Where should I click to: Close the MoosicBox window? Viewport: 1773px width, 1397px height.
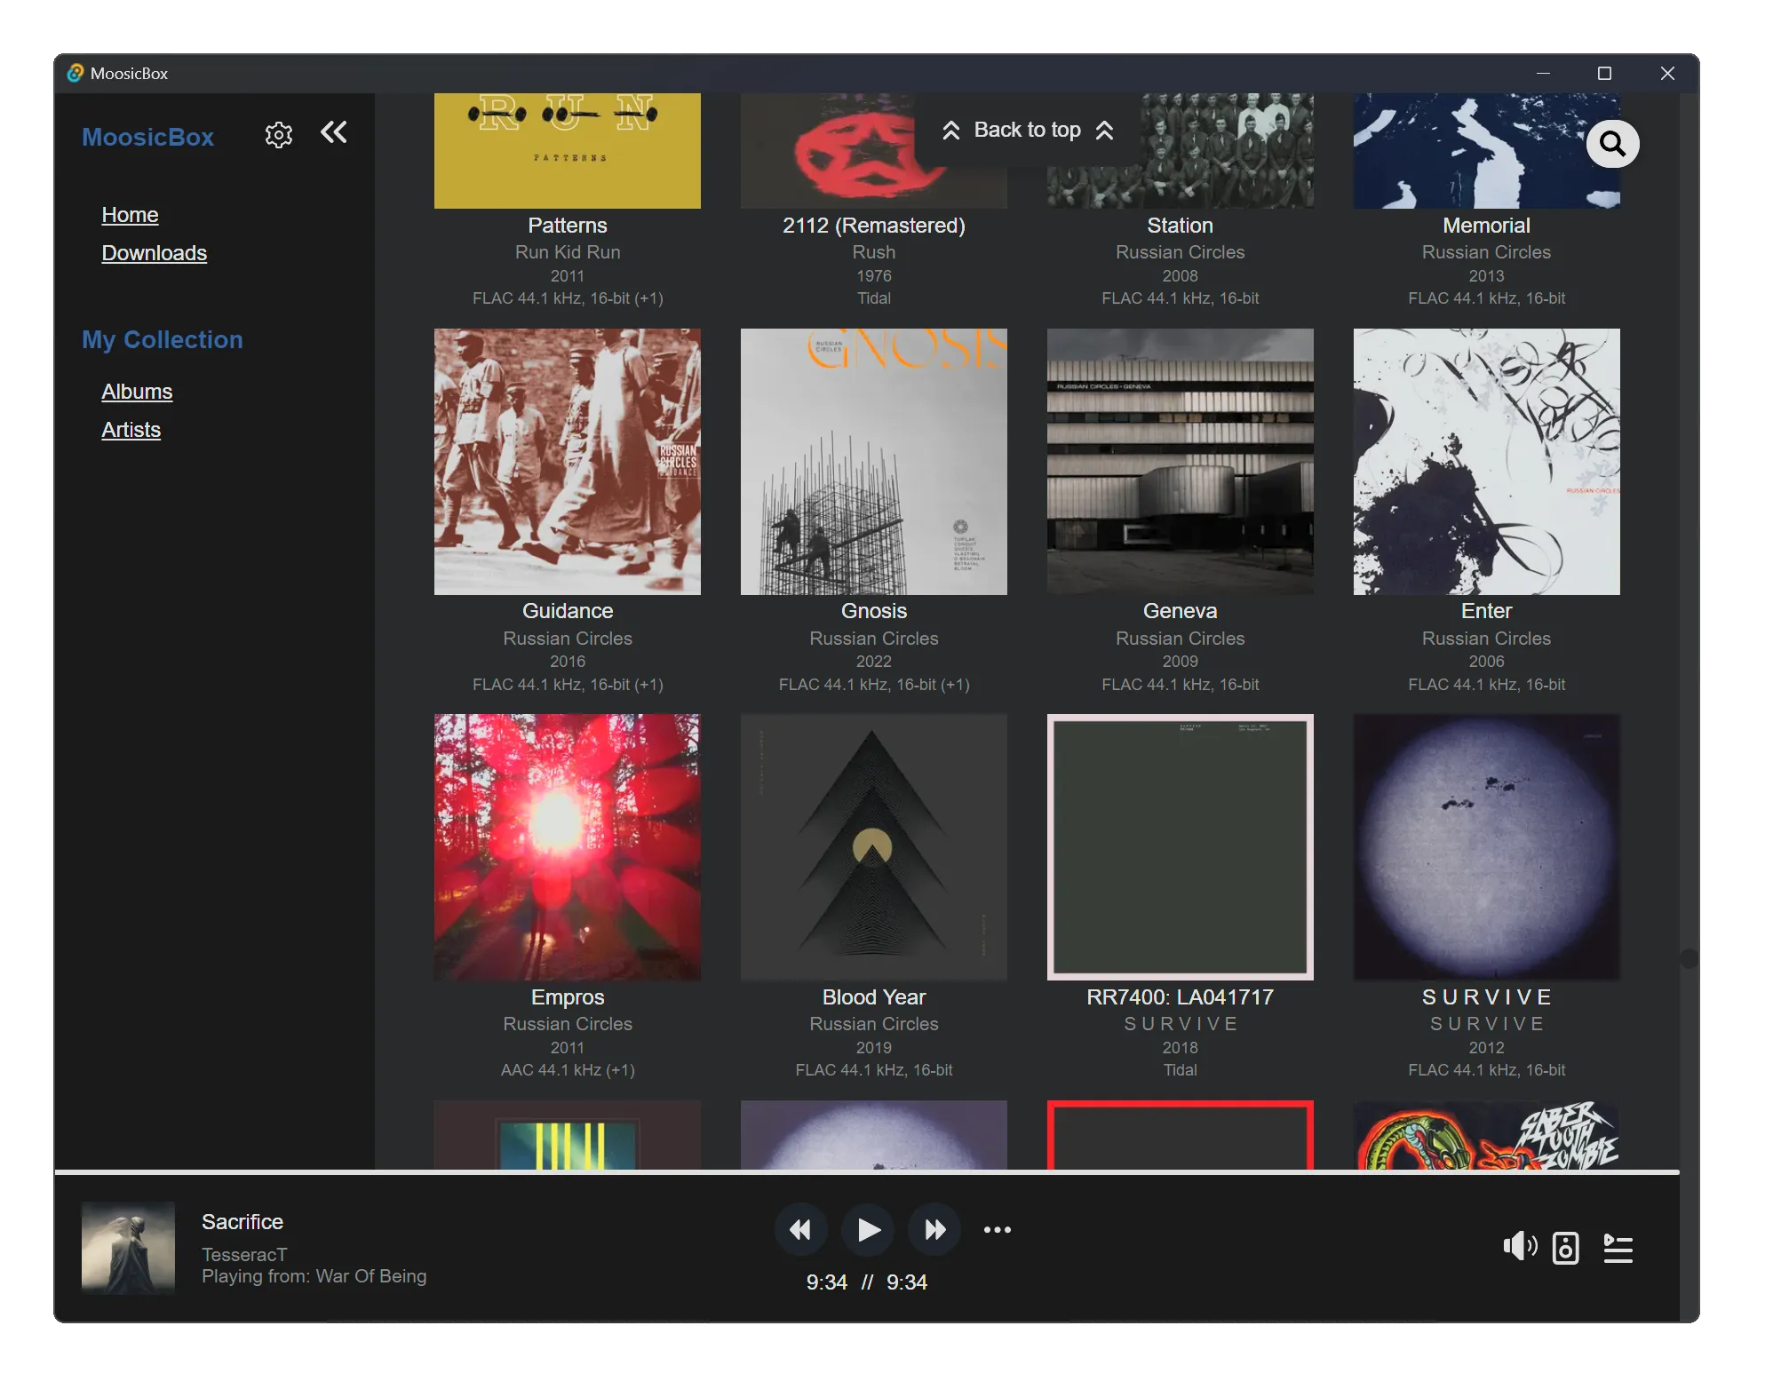coord(1667,73)
